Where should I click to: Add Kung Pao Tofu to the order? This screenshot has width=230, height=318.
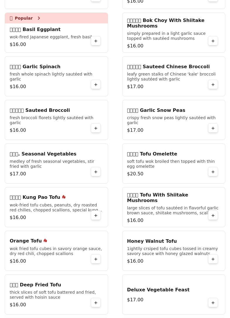pos(96,216)
